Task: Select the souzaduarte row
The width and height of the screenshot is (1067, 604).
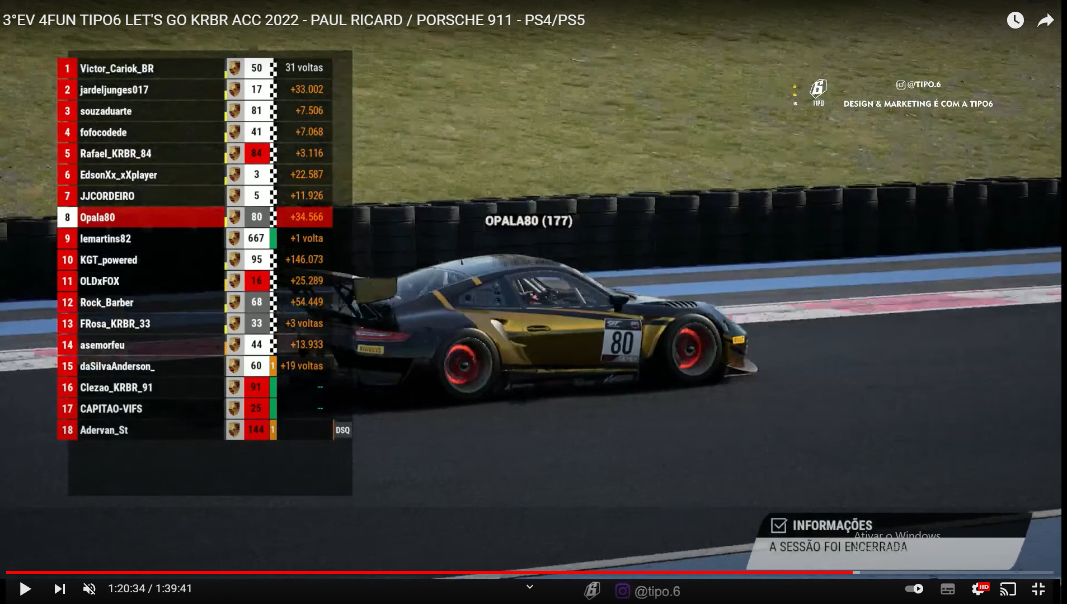Action: point(195,111)
